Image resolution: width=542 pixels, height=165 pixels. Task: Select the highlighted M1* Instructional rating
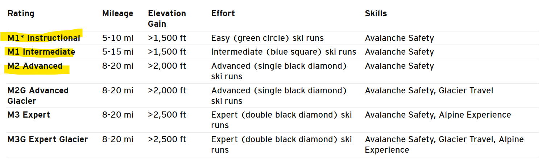pos(44,38)
